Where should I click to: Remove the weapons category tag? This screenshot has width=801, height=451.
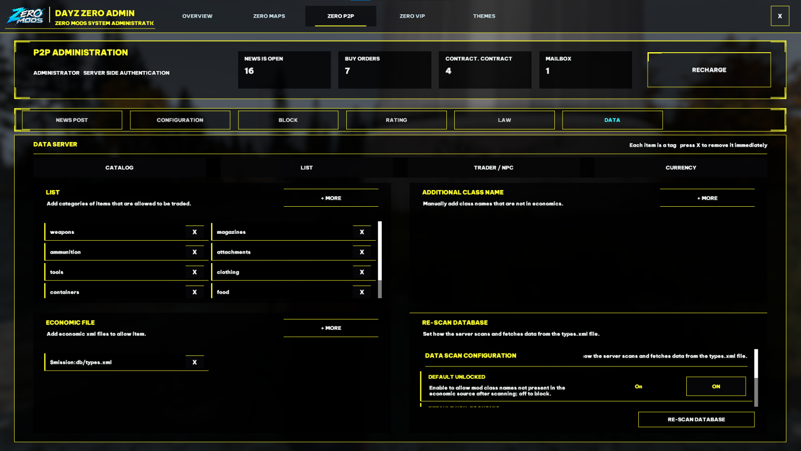[195, 232]
